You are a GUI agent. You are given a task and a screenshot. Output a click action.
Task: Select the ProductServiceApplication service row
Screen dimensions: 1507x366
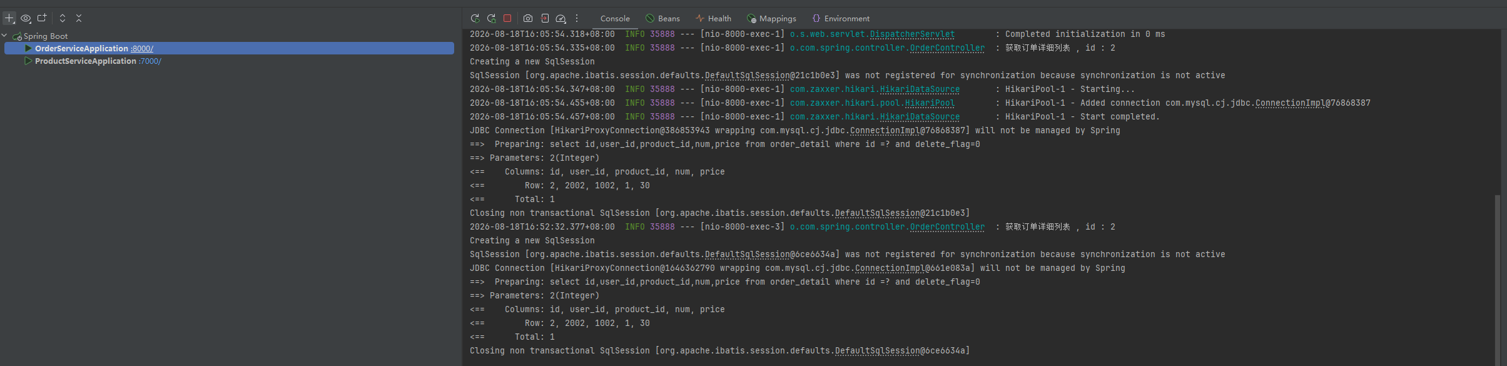pos(229,61)
